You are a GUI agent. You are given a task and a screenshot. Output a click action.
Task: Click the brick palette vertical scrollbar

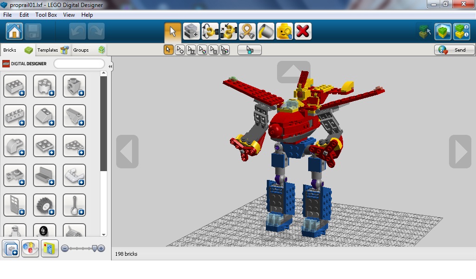pyautogui.click(x=104, y=124)
